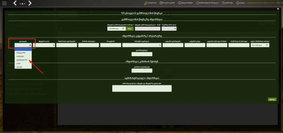Viewport: 283px width, 133px height.
Task: Click the first date field in the top form section
Action: coord(117,29)
